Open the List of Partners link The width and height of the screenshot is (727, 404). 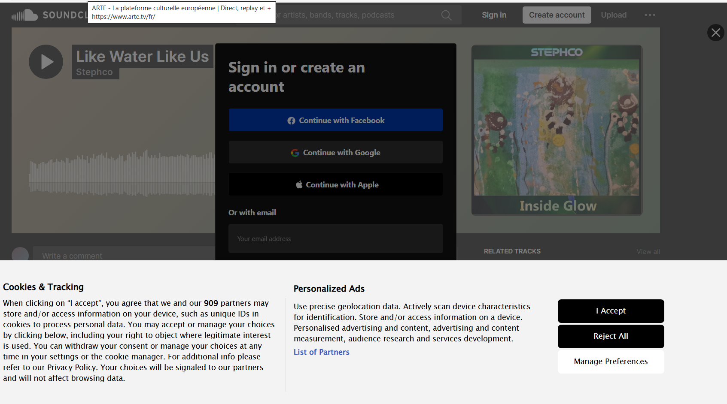[x=322, y=352]
